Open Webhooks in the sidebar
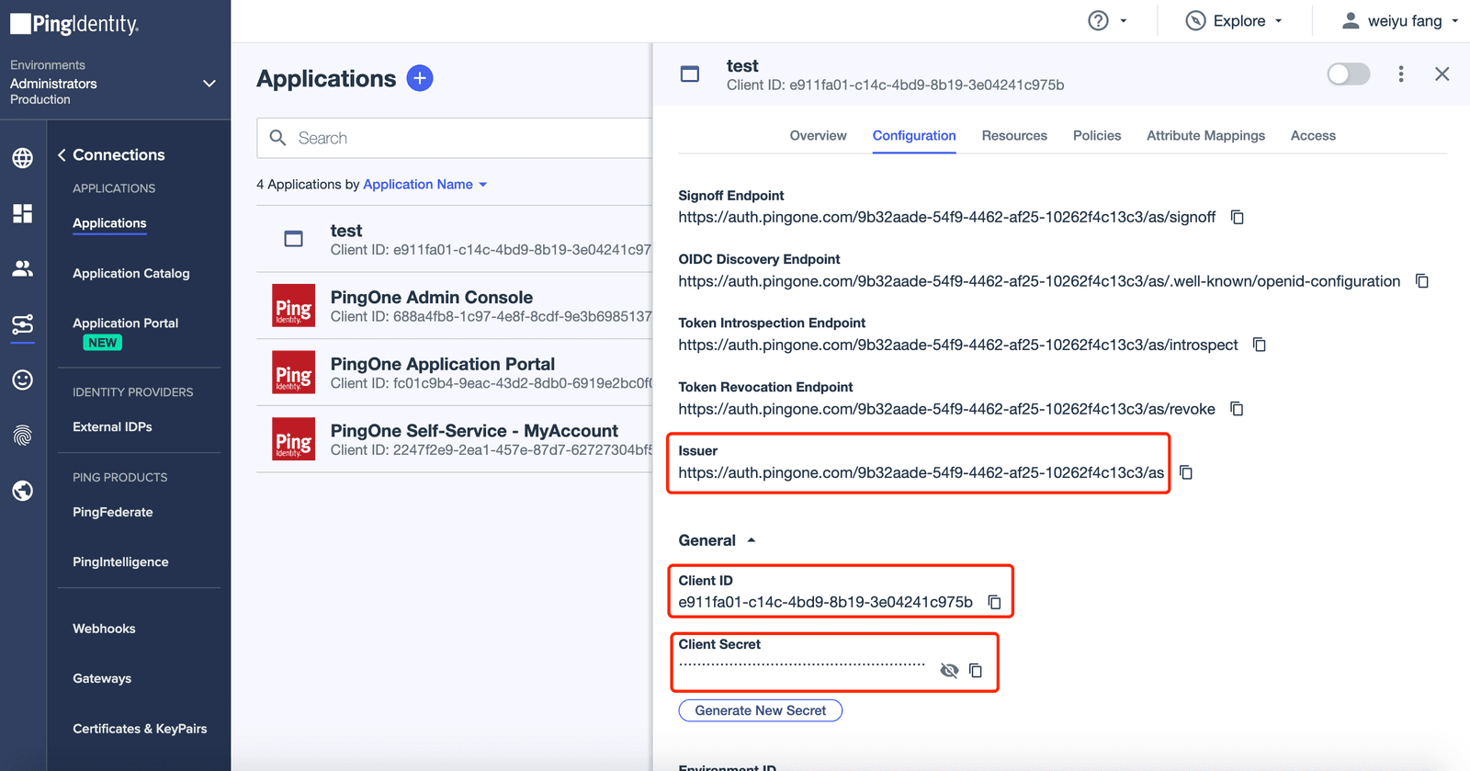1470x771 pixels. pyautogui.click(x=104, y=629)
